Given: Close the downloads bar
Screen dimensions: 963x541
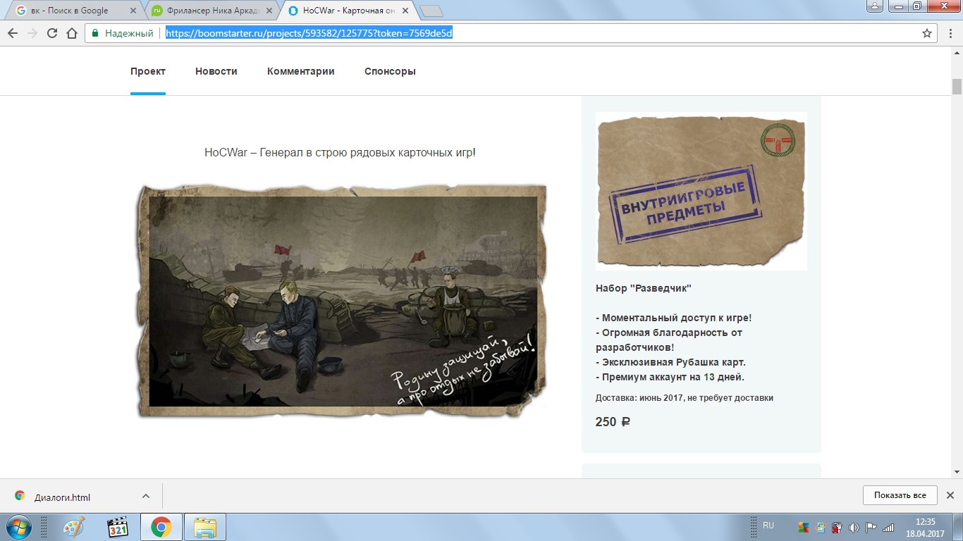Looking at the screenshot, I should pyautogui.click(x=950, y=495).
